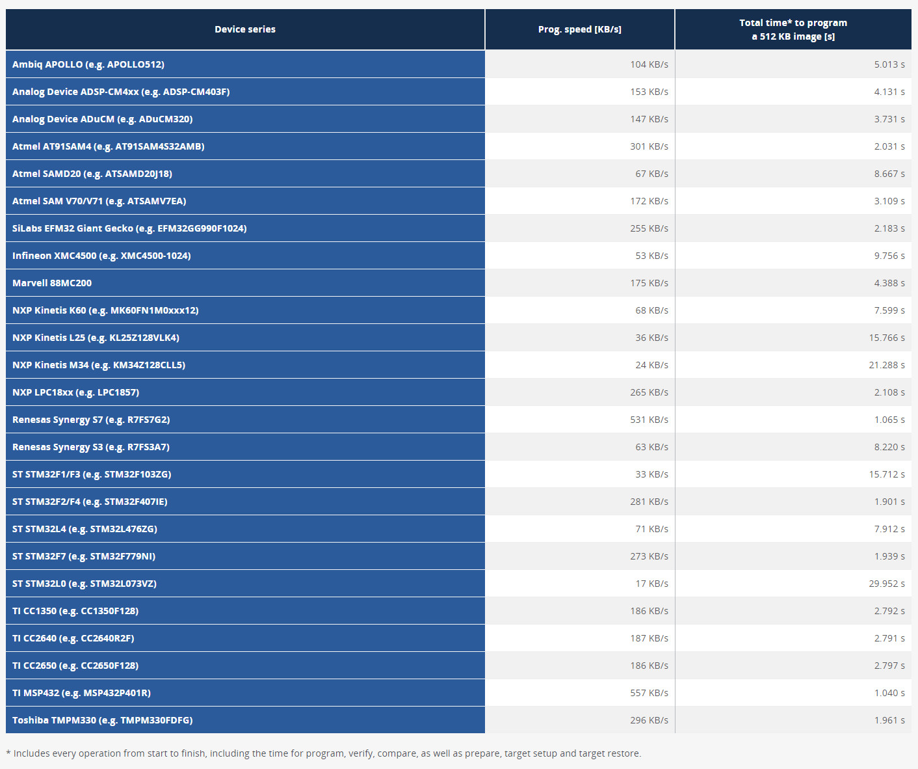Click the 153 KB/s speed value
The height and width of the screenshot is (769, 918).
point(649,92)
